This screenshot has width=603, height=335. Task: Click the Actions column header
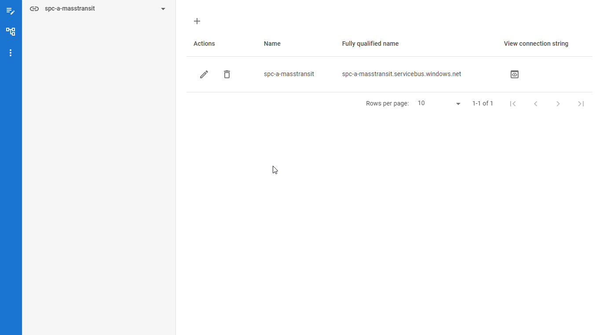(204, 44)
